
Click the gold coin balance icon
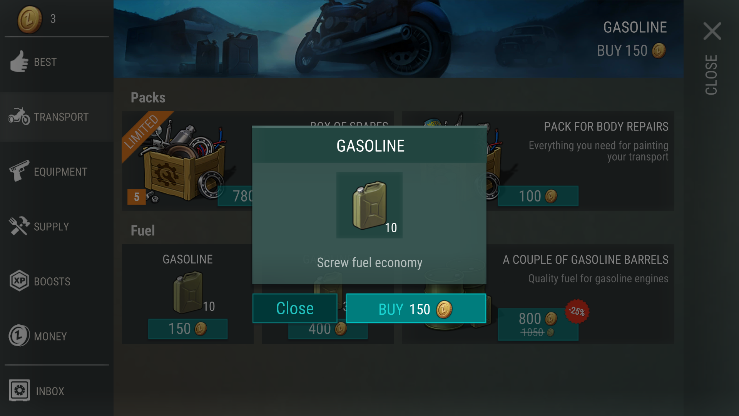pyautogui.click(x=30, y=18)
